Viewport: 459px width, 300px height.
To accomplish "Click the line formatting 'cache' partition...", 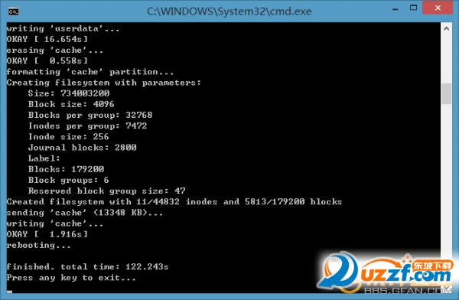I will pos(90,72).
